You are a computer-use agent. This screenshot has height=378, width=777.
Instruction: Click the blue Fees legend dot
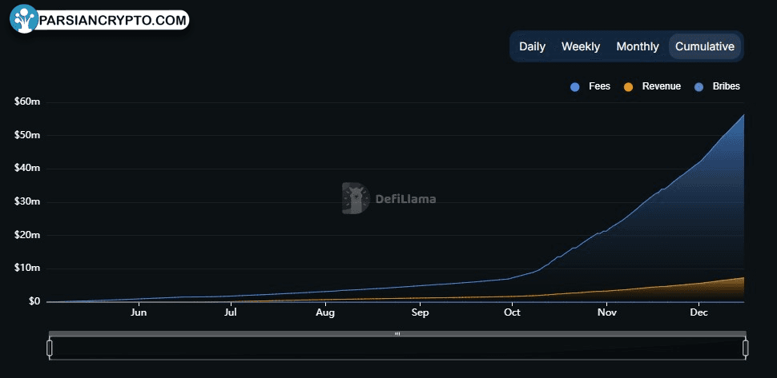(x=574, y=86)
